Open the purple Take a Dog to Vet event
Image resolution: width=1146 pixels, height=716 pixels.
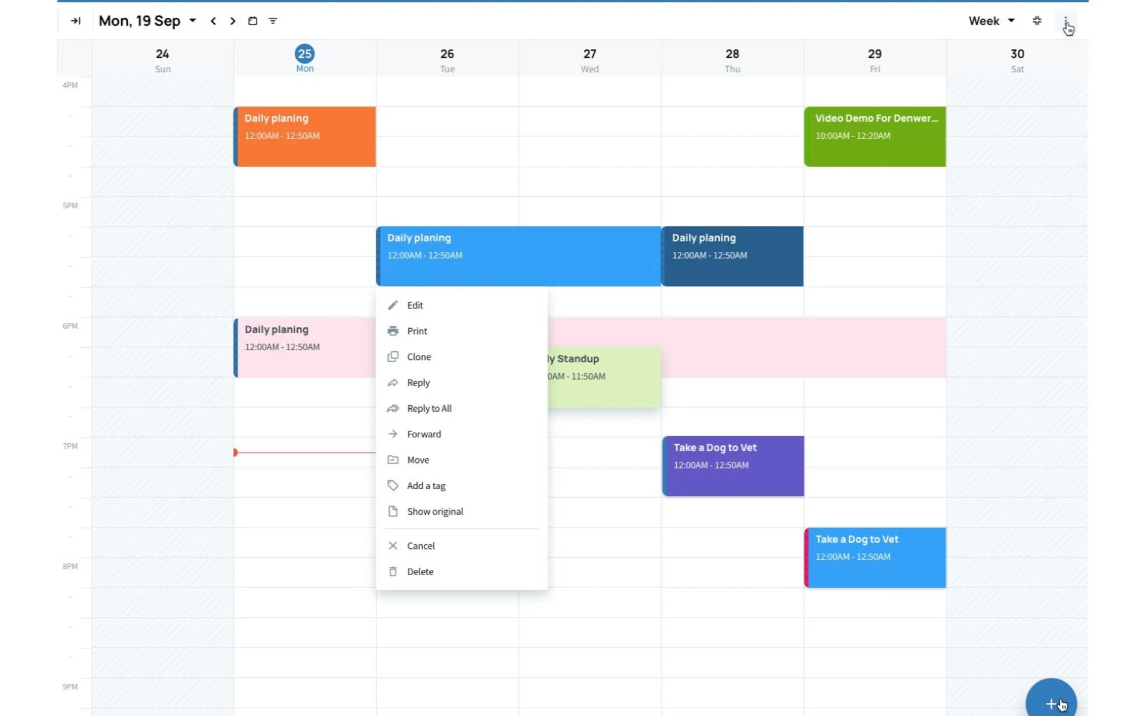point(733,466)
